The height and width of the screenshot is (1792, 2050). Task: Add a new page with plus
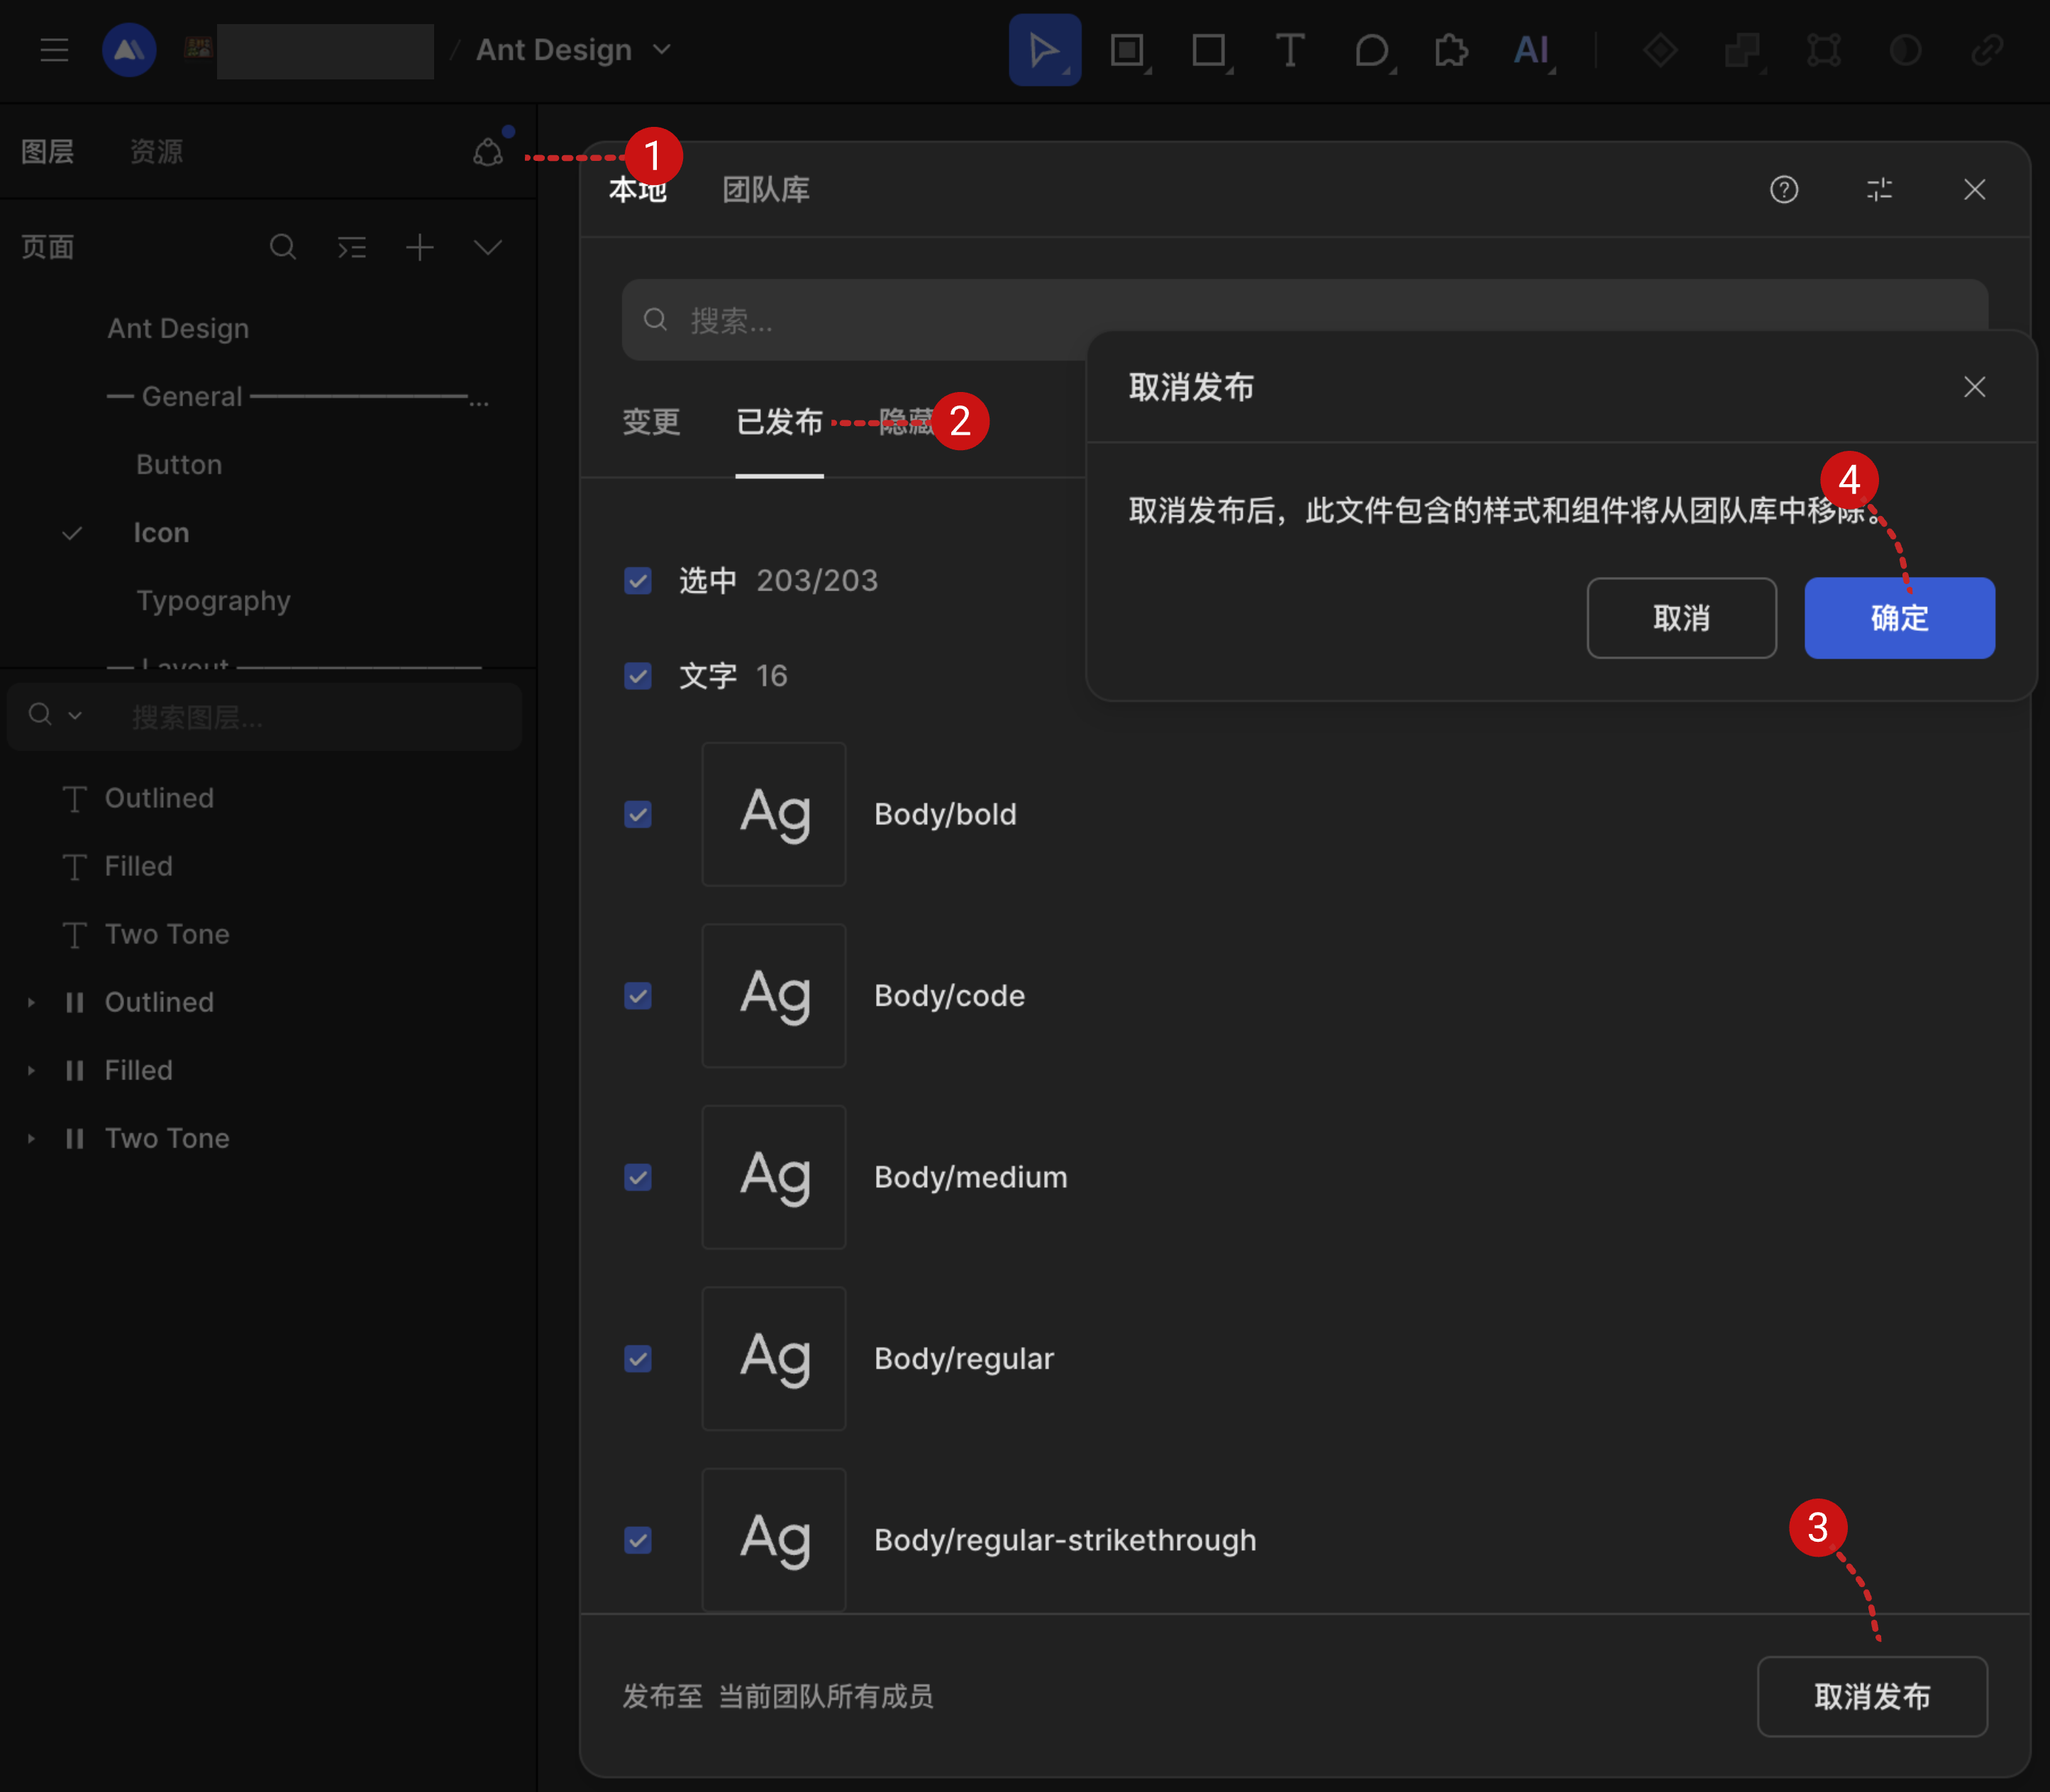click(x=420, y=247)
